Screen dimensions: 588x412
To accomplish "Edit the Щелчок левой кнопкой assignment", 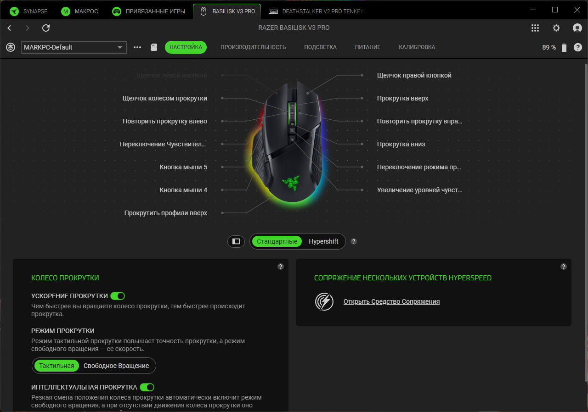I will [x=172, y=75].
